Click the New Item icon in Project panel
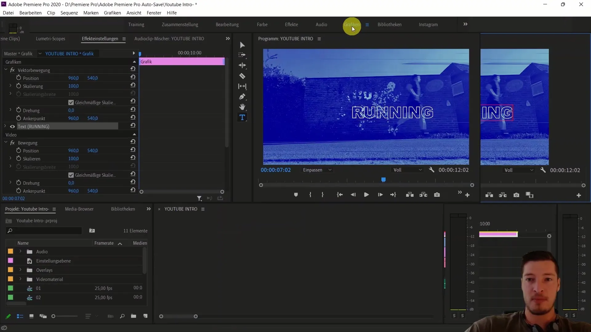 point(145,316)
